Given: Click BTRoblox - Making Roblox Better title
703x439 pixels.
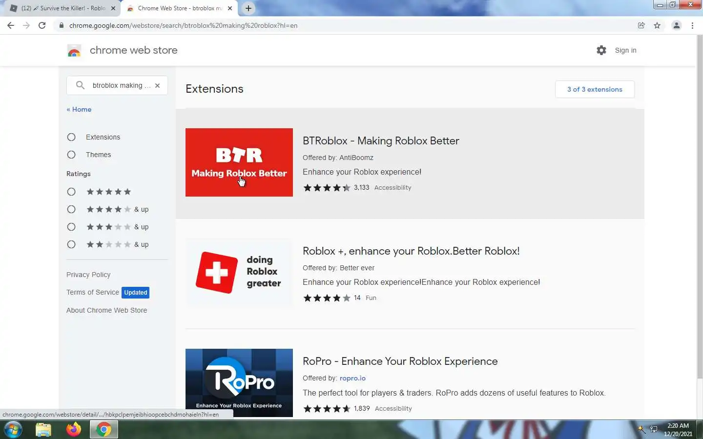Looking at the screenshot, I should pyautogui.click(x=381, y=141).
